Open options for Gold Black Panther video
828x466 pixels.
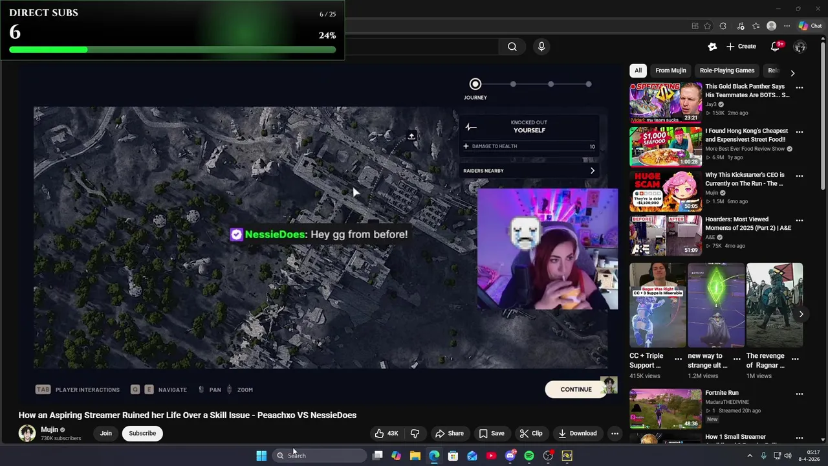800,87
